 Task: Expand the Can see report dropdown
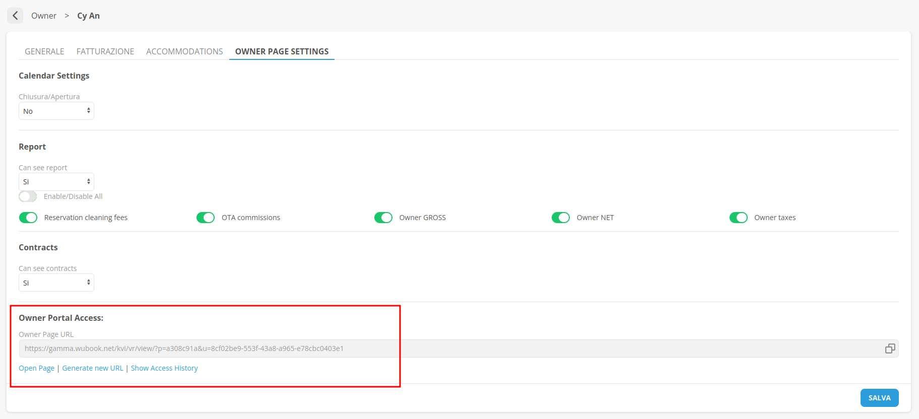[56, 182]
